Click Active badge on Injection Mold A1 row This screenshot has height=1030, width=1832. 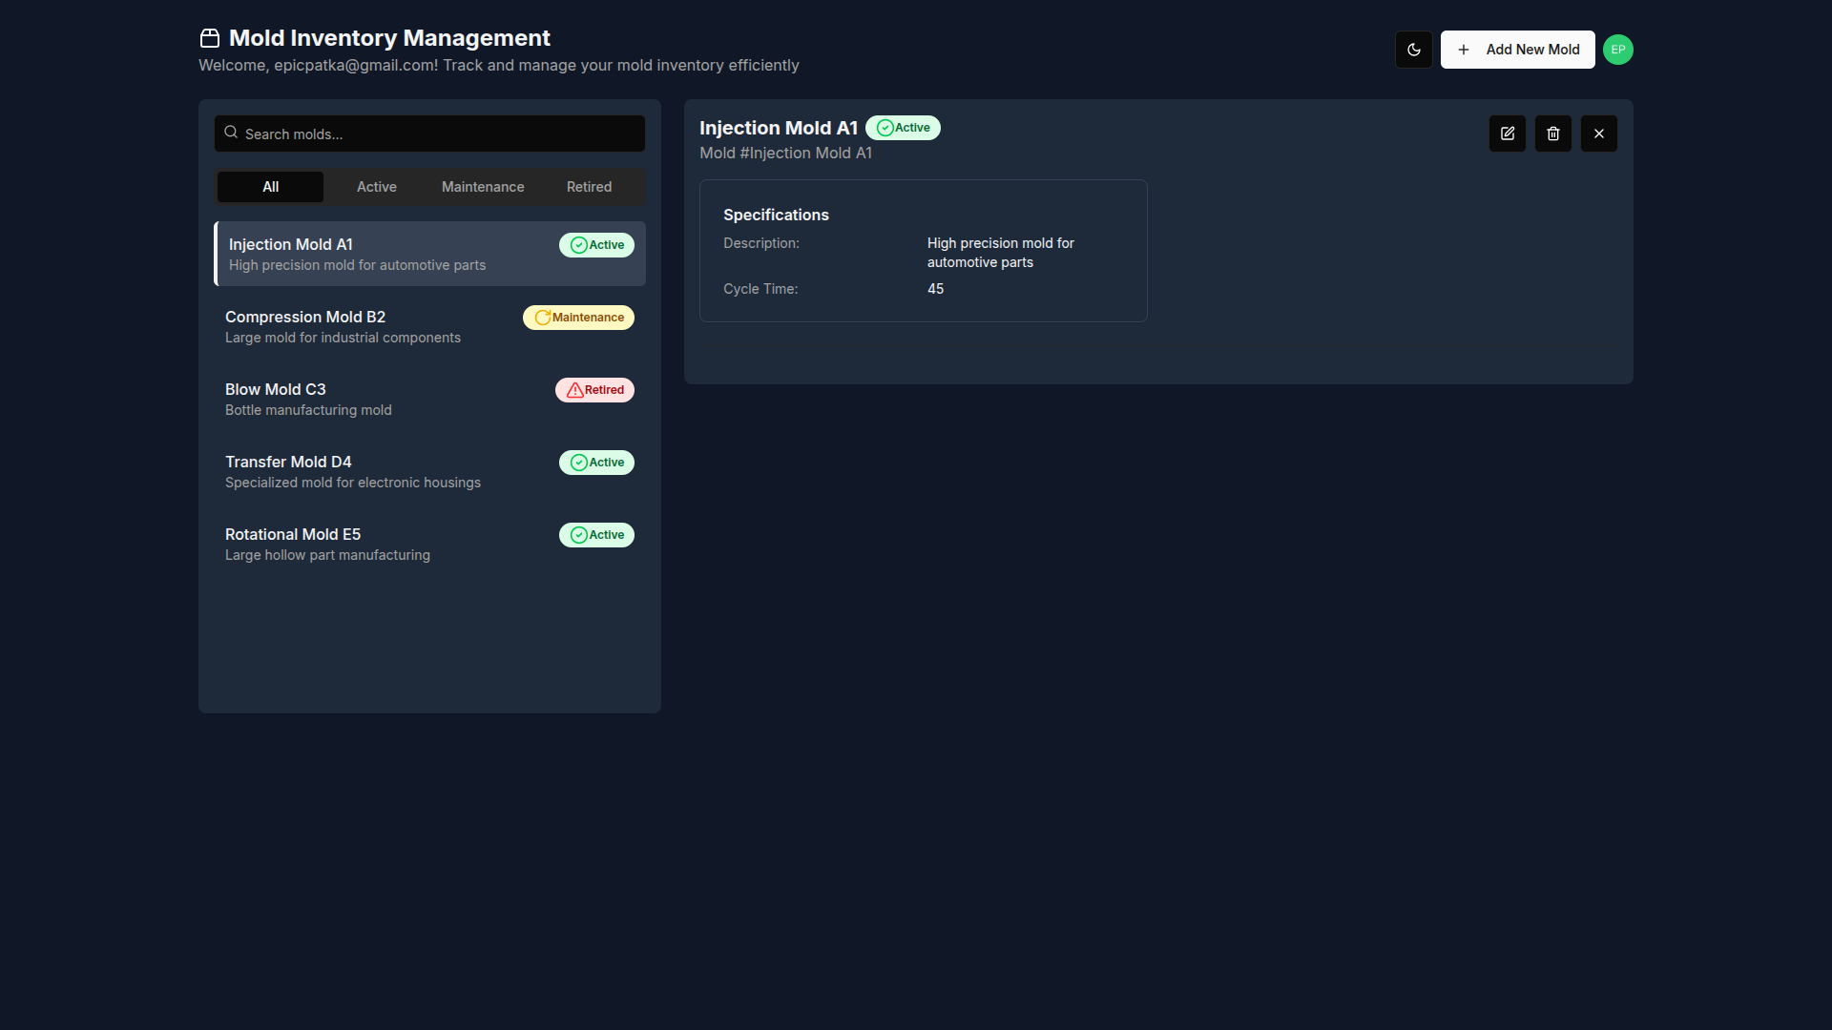point(596,245)
